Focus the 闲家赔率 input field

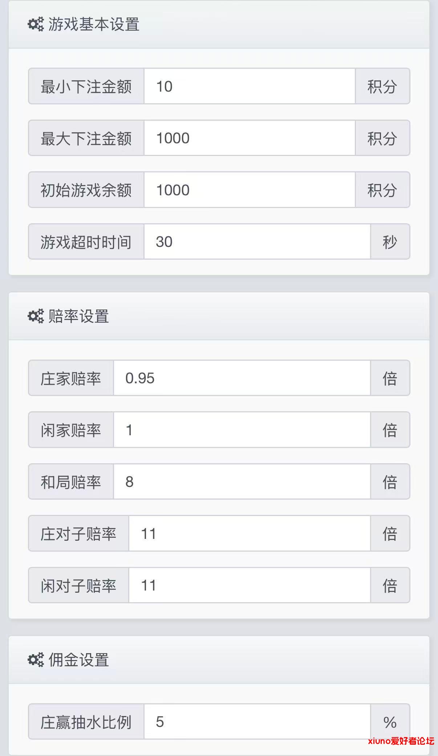point(242,430)
